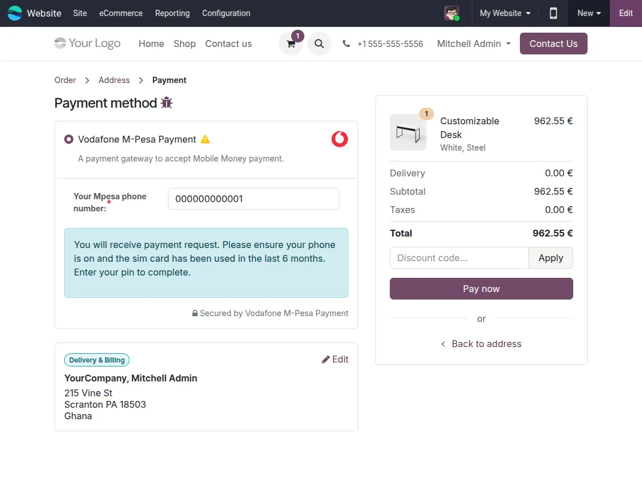
Task: Select Vodafone M-Pesa Payment radio button
Action: click(x=69, y=140)
